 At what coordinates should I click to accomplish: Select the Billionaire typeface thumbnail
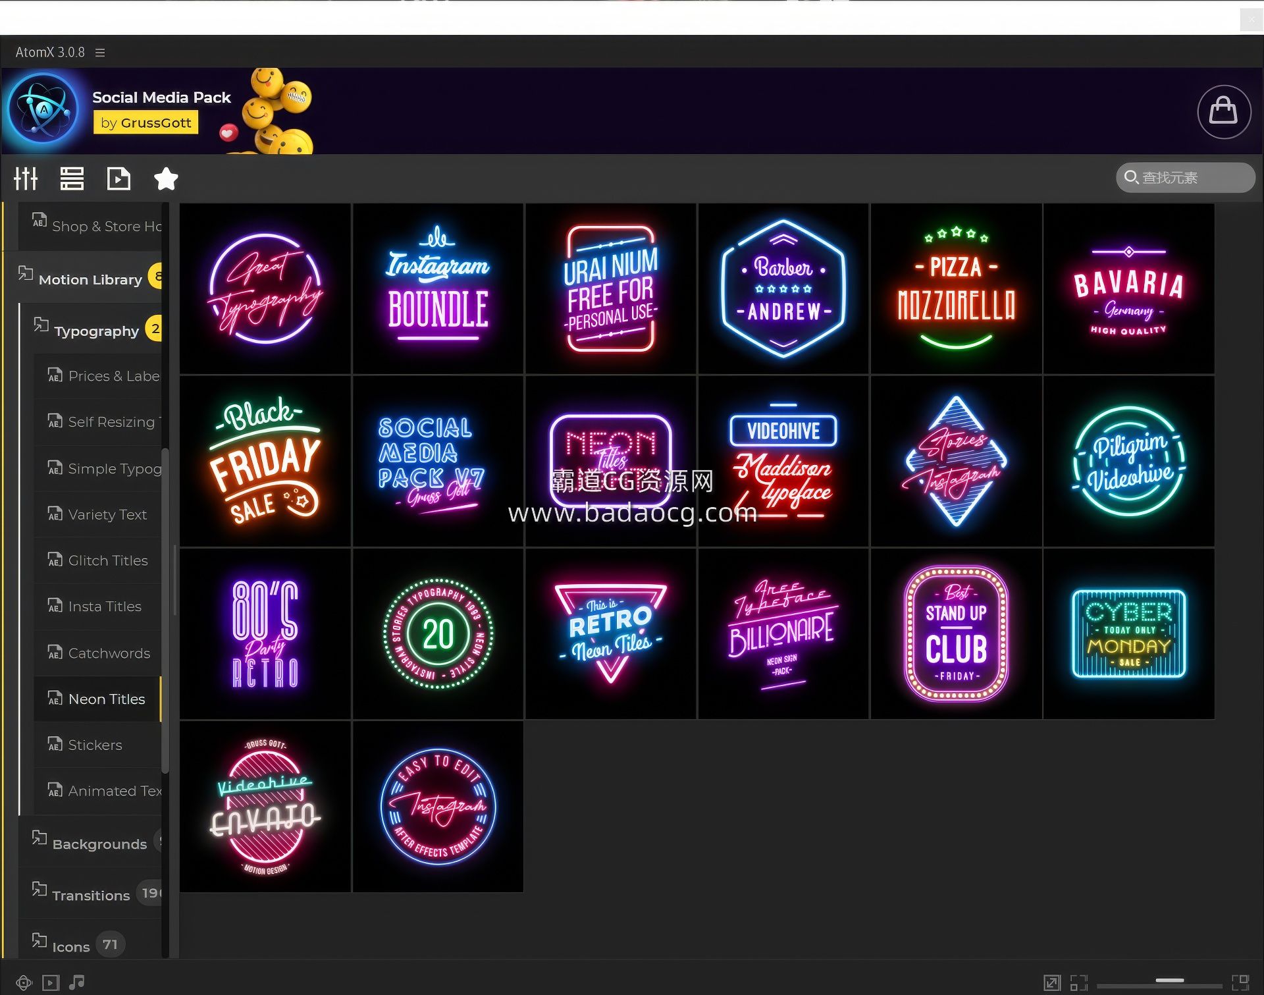pyautogui.click(x=783, y=634)
